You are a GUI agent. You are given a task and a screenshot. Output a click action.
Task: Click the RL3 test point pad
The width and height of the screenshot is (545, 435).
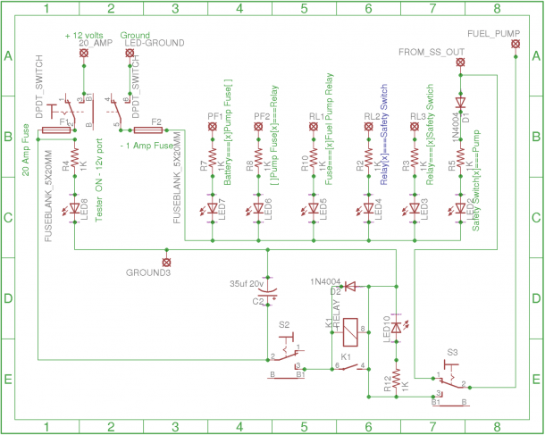[x=415, y=127]
